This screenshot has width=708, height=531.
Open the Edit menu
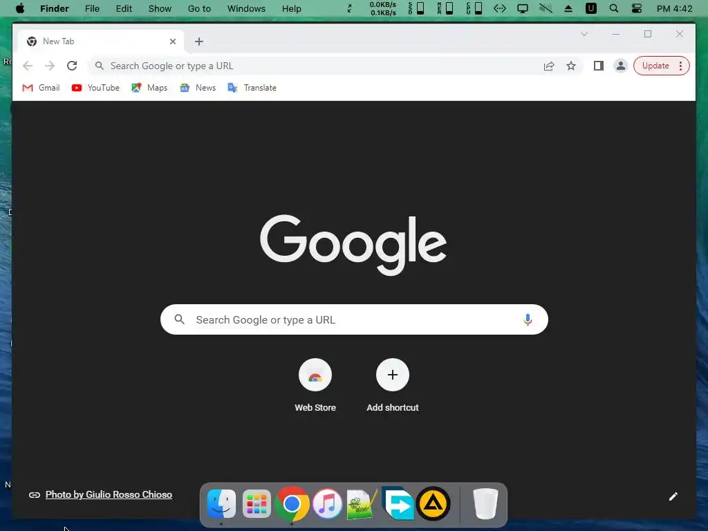point(124,8)
